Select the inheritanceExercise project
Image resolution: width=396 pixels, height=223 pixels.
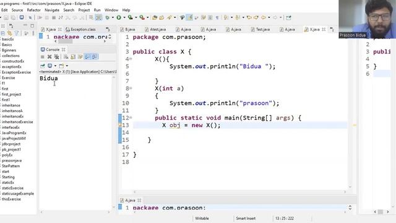pos(17,122)
